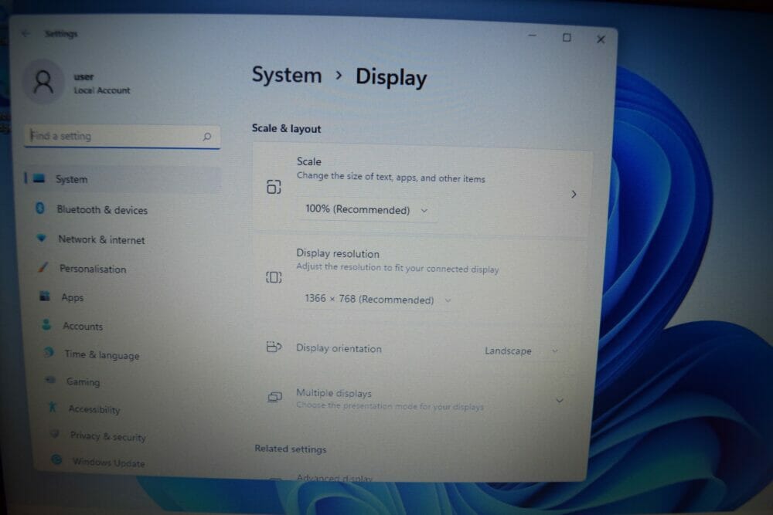This screenshot has height=515, width=773.
Task: Click the Gaming controller icon
Action: (x=50, y=380)
